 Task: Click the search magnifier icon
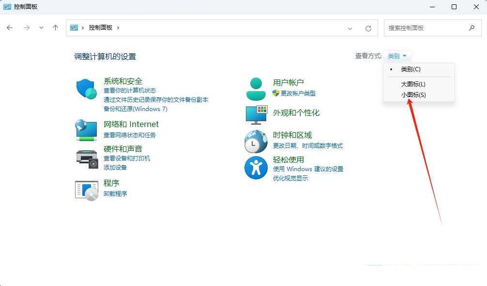pyautogui.click(x=472, y=28)
